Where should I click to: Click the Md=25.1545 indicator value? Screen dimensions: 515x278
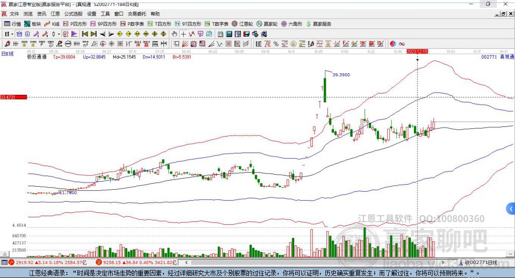point(124,57)
